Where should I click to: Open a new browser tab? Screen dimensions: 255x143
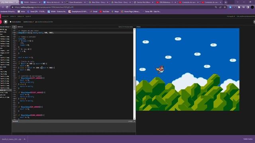coord(226,2)
